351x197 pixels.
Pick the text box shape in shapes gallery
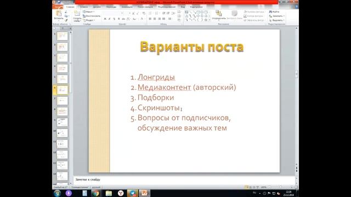pyautogui.click(x=186, y=12)
